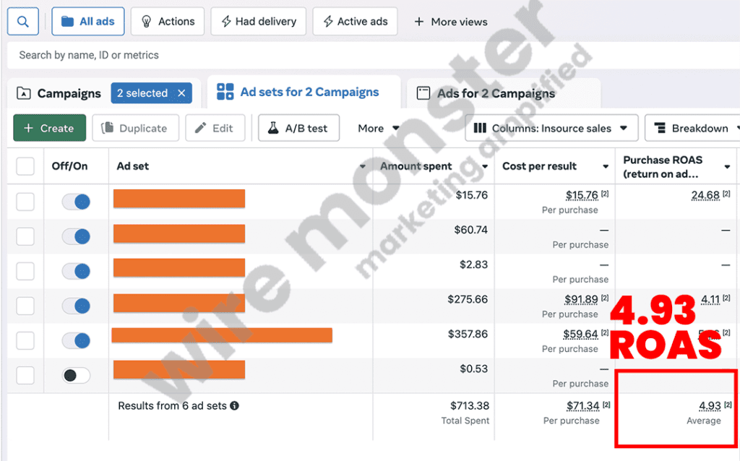
Task: Enable the sixth ad set switched off
Action: (76, 375)
